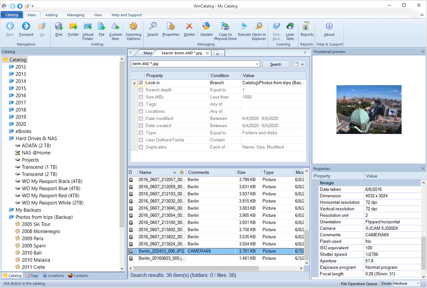The height and width of the screenshot is (288, 427).
Task: Enable the Size (KB) search condition
Action: click(141, 97)
